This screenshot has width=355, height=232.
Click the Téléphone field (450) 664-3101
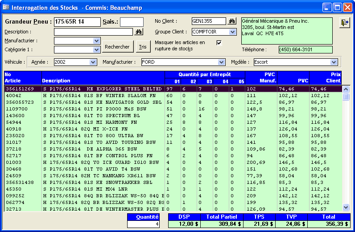[305, 49]
